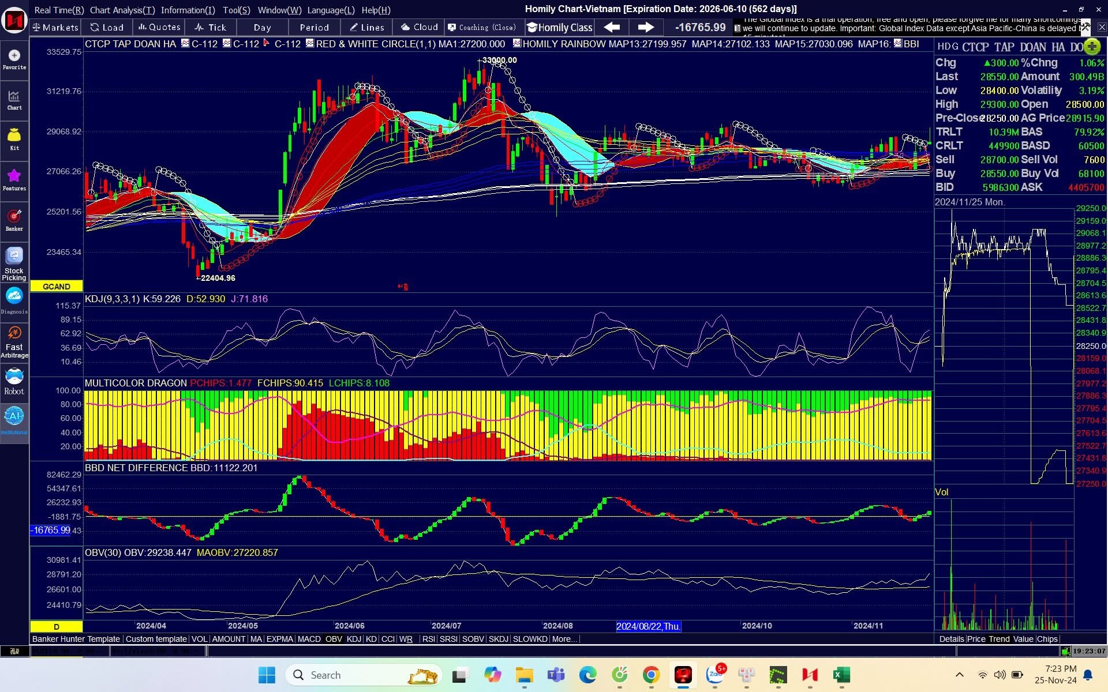The image size is (1108, 692).
Task: Open the Stock Picking tool
Action: [14, 264]
